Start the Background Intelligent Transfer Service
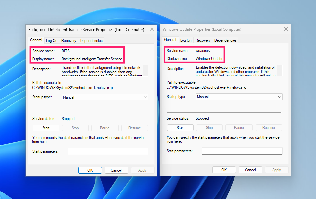Image resolution: width=316 pixels, height=199 pixels. (46, 128)
